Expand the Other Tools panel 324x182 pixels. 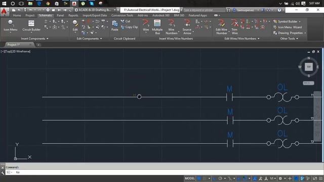coord(289,38)
